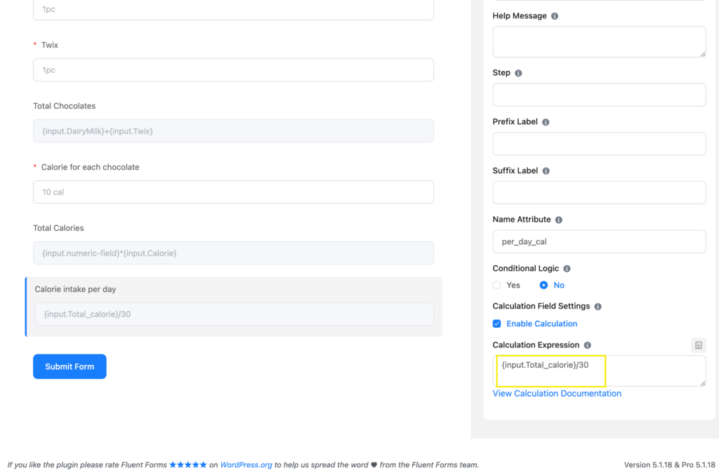Click the Conditional Logic info icon
Screen dimensions: 719x475
567,269
